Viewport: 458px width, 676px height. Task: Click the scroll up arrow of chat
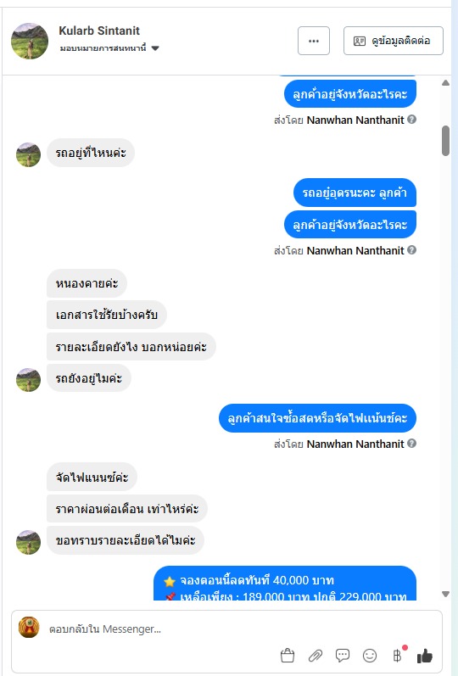pos(445,83)
